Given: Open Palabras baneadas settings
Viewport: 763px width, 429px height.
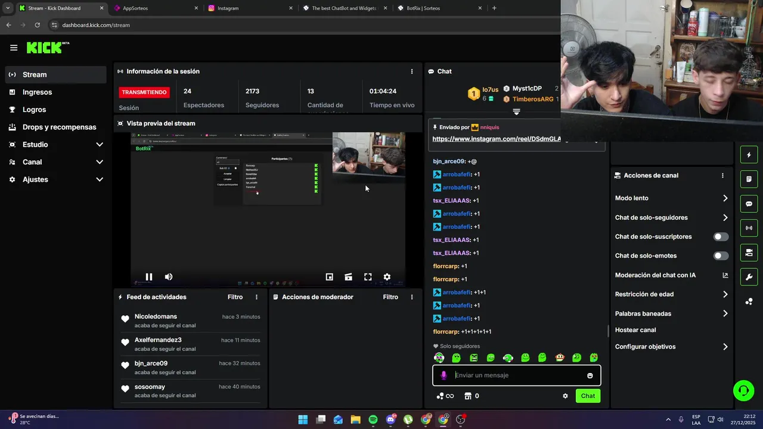Looking at the screenshot, I should [671, 313].
